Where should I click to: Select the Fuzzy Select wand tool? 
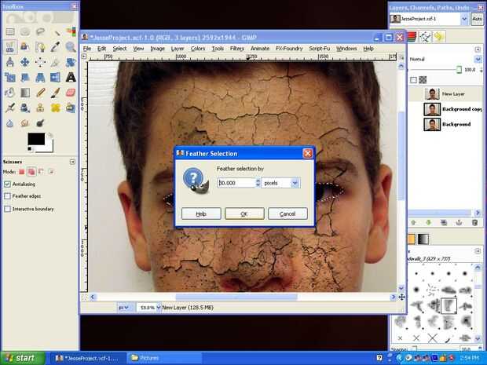(56, 31)
